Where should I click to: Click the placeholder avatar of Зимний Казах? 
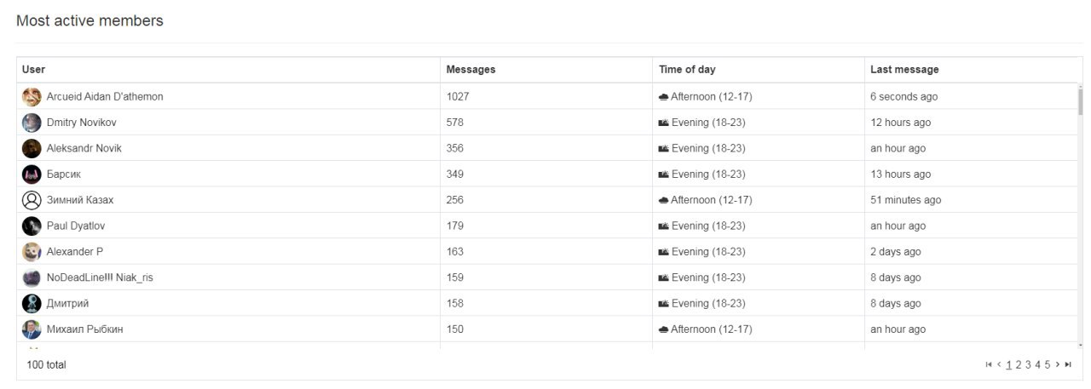pyautogui.click(x=32, y=200)
